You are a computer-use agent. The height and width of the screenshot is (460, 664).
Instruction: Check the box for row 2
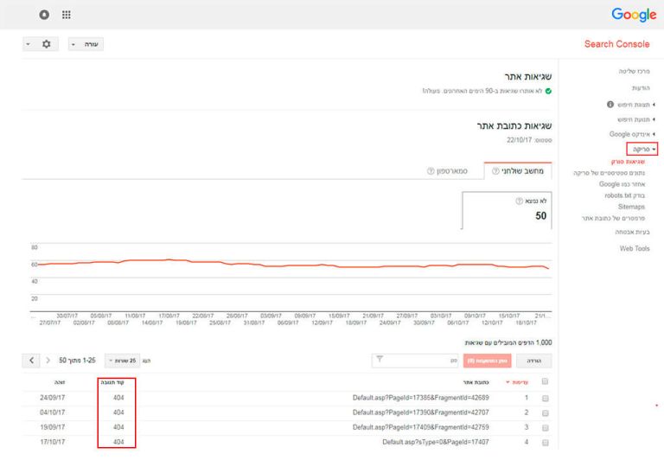point(546,413)
